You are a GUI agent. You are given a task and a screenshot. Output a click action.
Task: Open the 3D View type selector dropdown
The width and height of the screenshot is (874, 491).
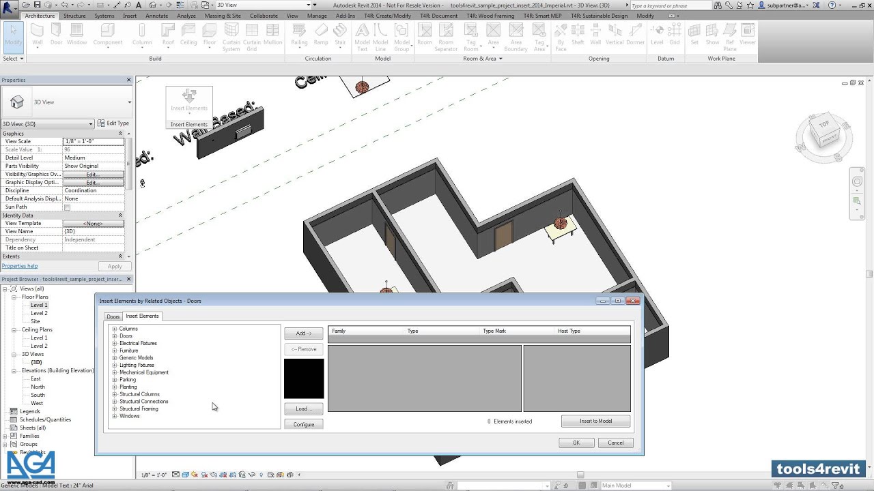[x=130, y=102]
